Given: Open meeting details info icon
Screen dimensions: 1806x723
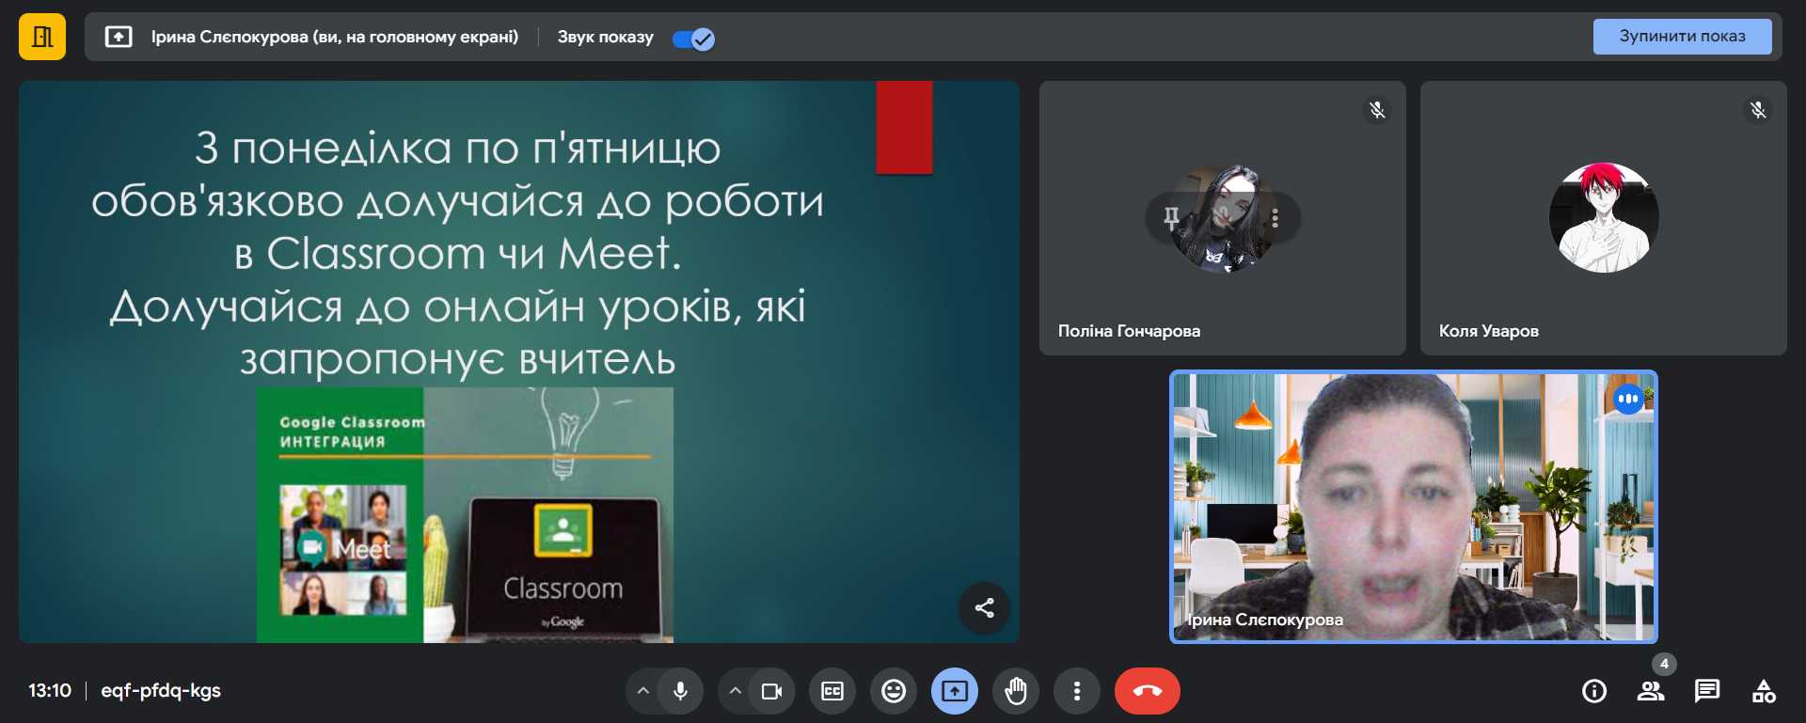Looking at the screenshot, I should (x=1594, y=692).
